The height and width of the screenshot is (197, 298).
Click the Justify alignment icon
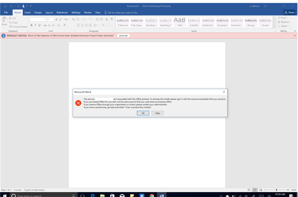click(90, 25)
